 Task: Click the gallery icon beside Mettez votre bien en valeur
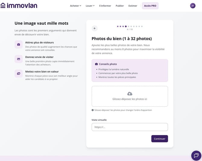coord(19,74)
